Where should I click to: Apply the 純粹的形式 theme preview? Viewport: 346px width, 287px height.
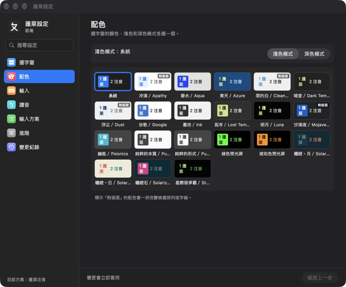coord(193,140)
